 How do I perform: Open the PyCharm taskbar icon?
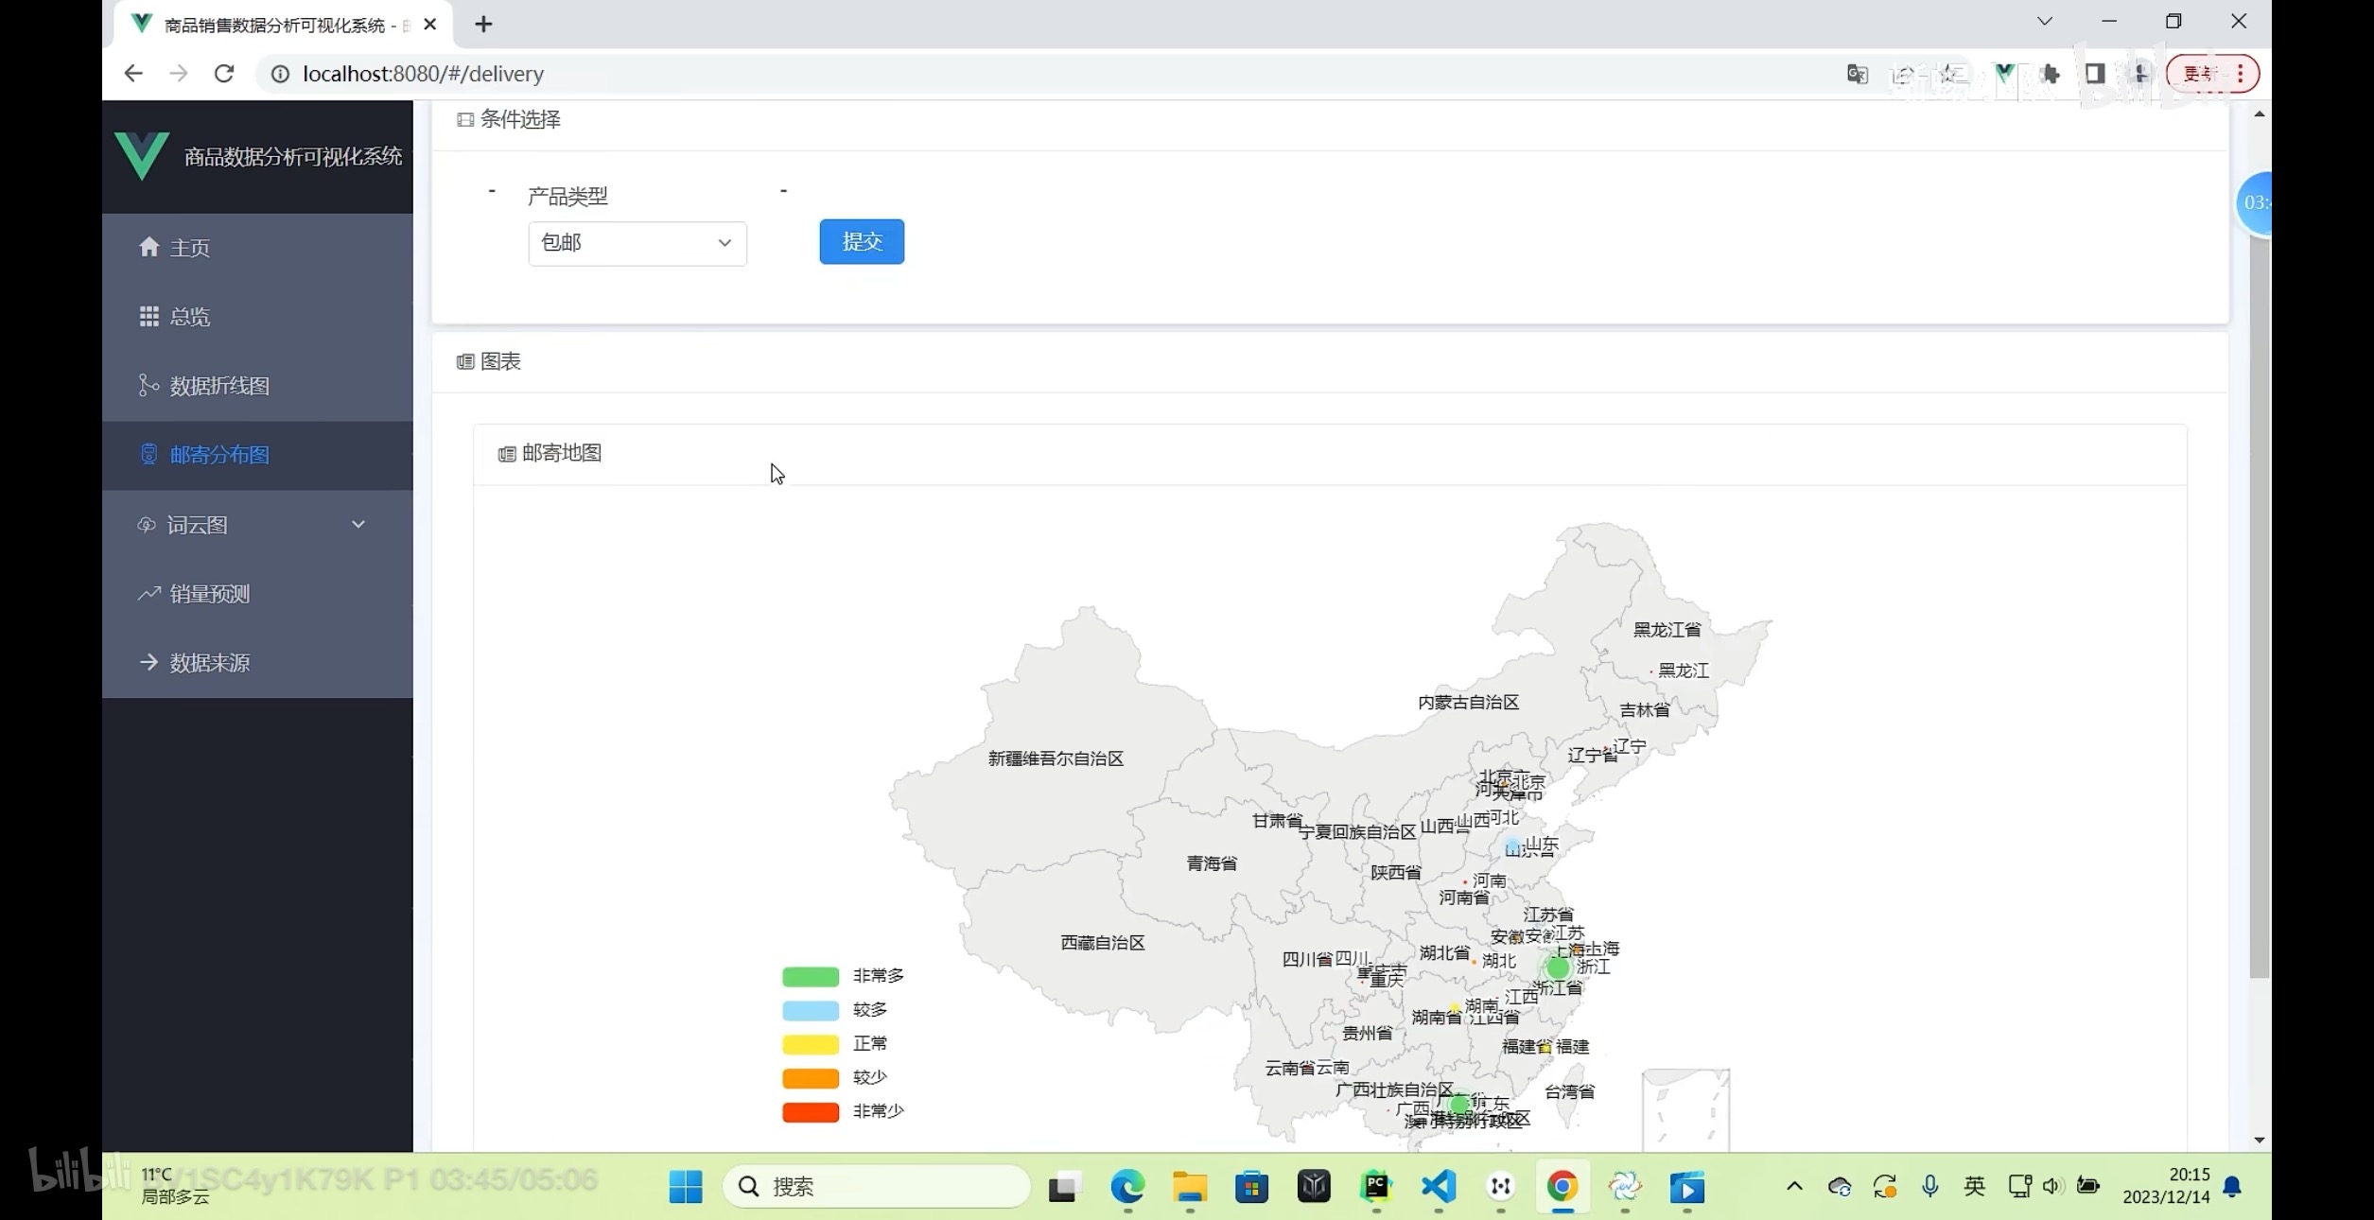point(1376,1186)
